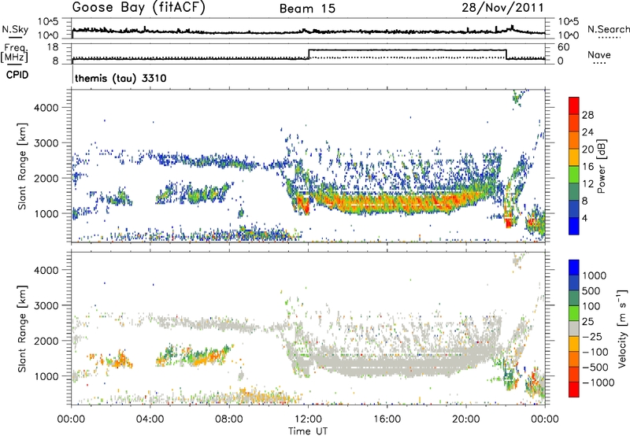Image resolution: width=630 pixels, height=436 pixels.
Task: Click the velocity colorbar value -1000
Action: click(x=598, y=382)
